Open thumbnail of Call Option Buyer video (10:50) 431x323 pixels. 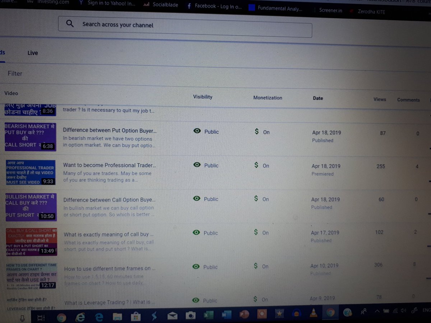pyautogui.click(x=31, y=207)
